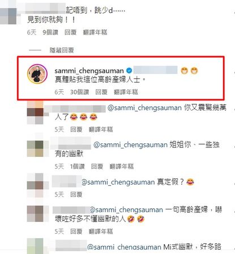Open sammi_chengsauman's profile picture
Image resolution: width=235 pixels, height=254 pixels.
(x=37, y=74)
